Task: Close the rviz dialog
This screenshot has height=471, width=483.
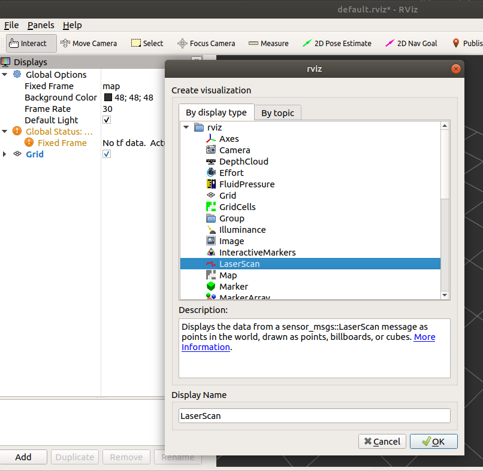Action: click(x=455, y=69)
